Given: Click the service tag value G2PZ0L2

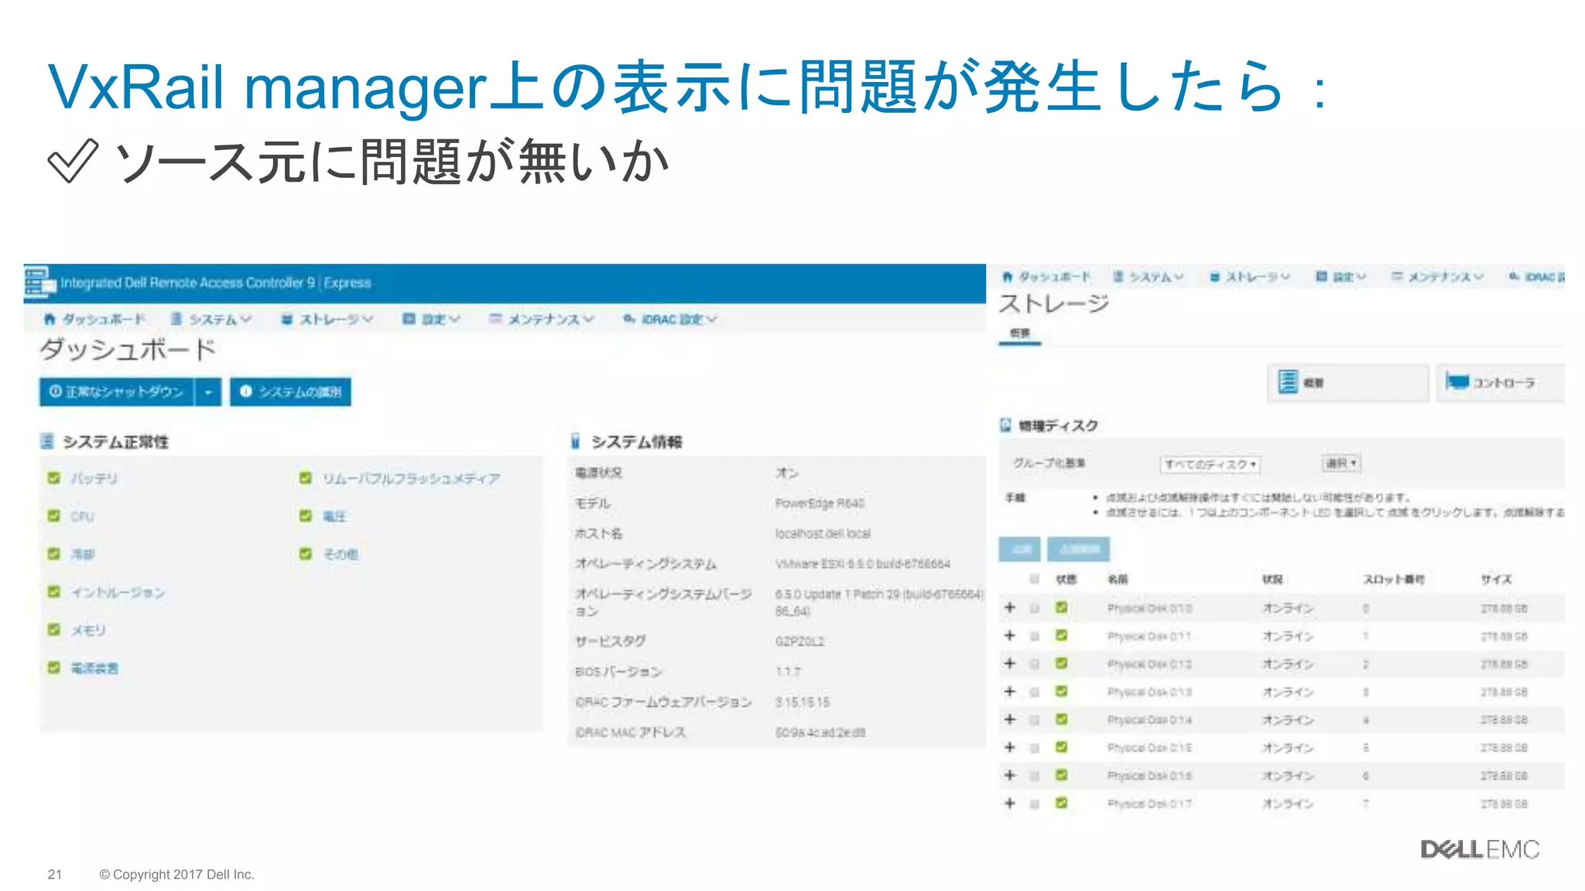Looking at the screenshot, I should click(799, 641).
